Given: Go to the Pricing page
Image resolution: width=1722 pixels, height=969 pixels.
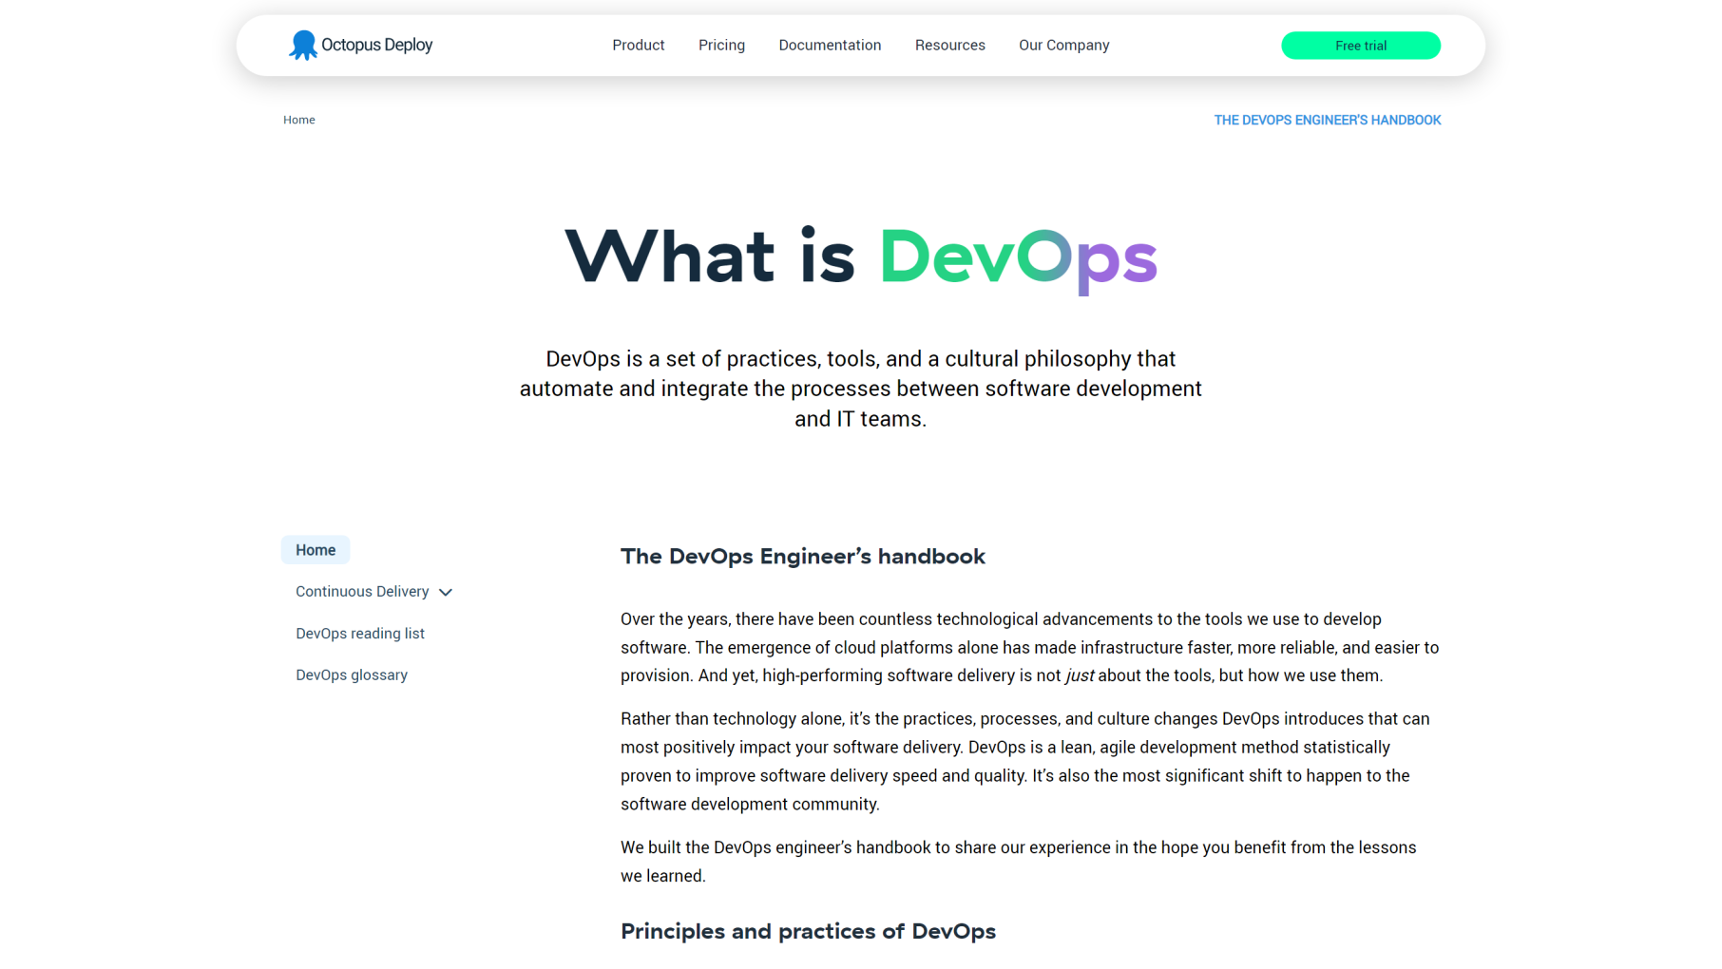Looking at the screenshot, I should pyautogui.click(x=721, y=45).
